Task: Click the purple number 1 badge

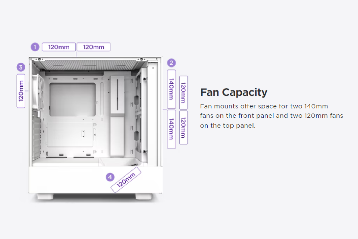Action: coord(35,47)
